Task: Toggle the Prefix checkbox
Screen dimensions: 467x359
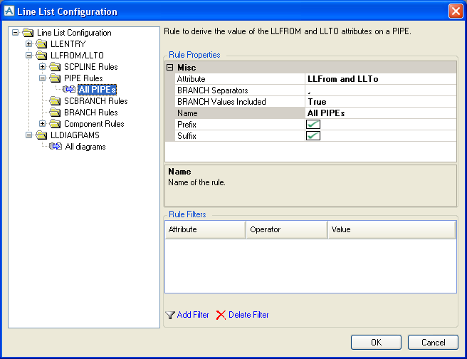Action: (x=313, y=125)
